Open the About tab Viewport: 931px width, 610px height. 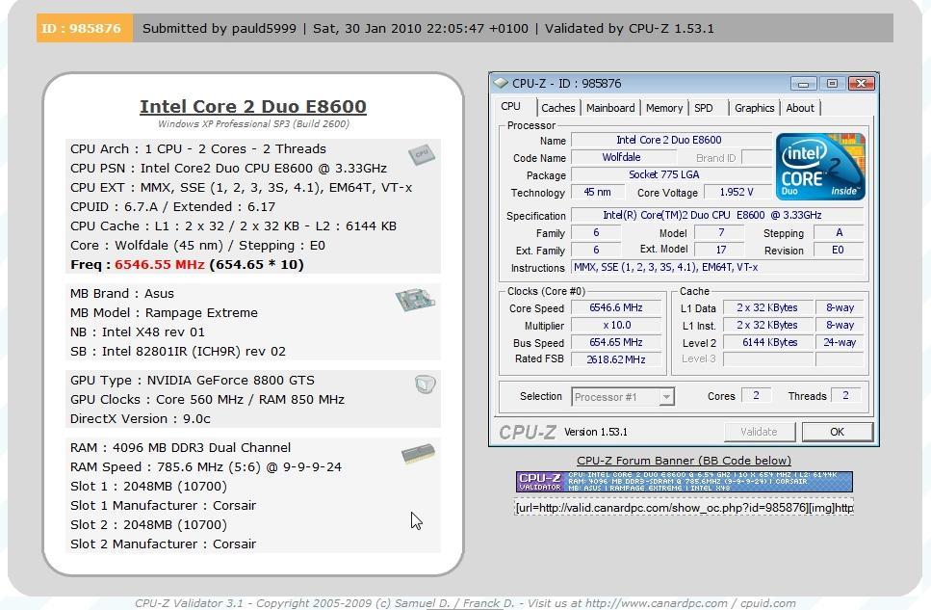800,108
